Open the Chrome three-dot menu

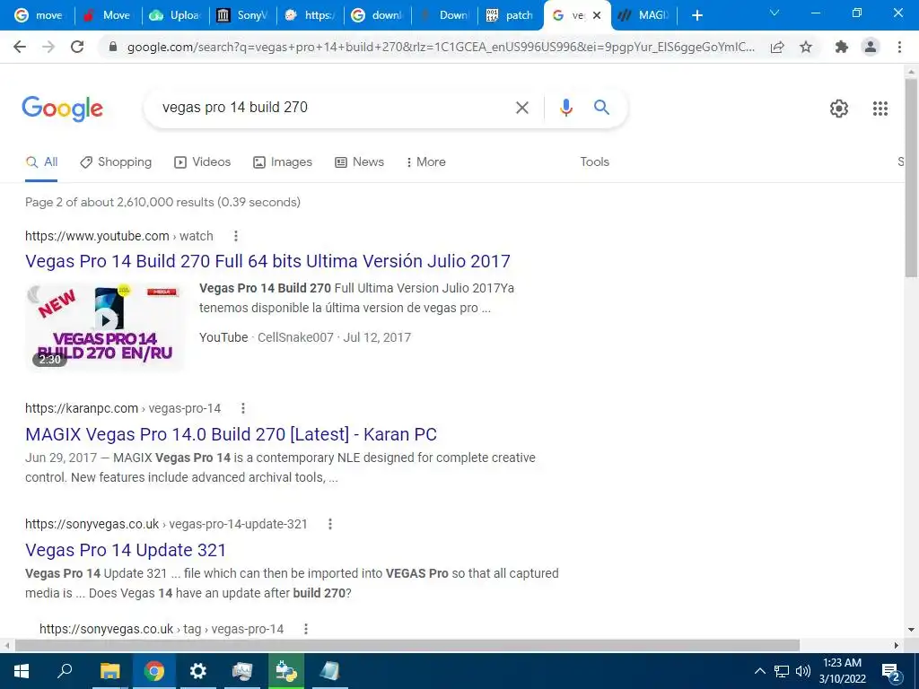tap(899, 47)
